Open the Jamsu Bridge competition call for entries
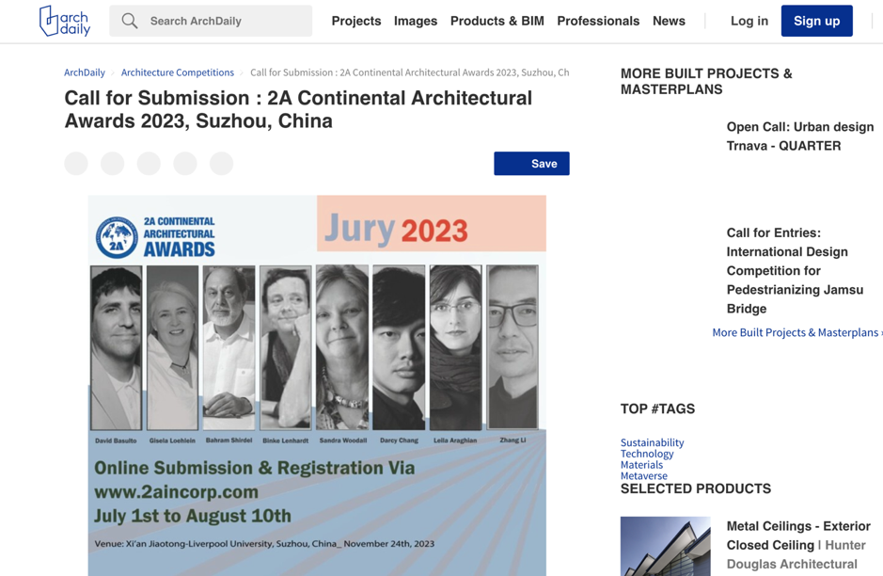Screen dimensions: 883x576 point(795,270)
